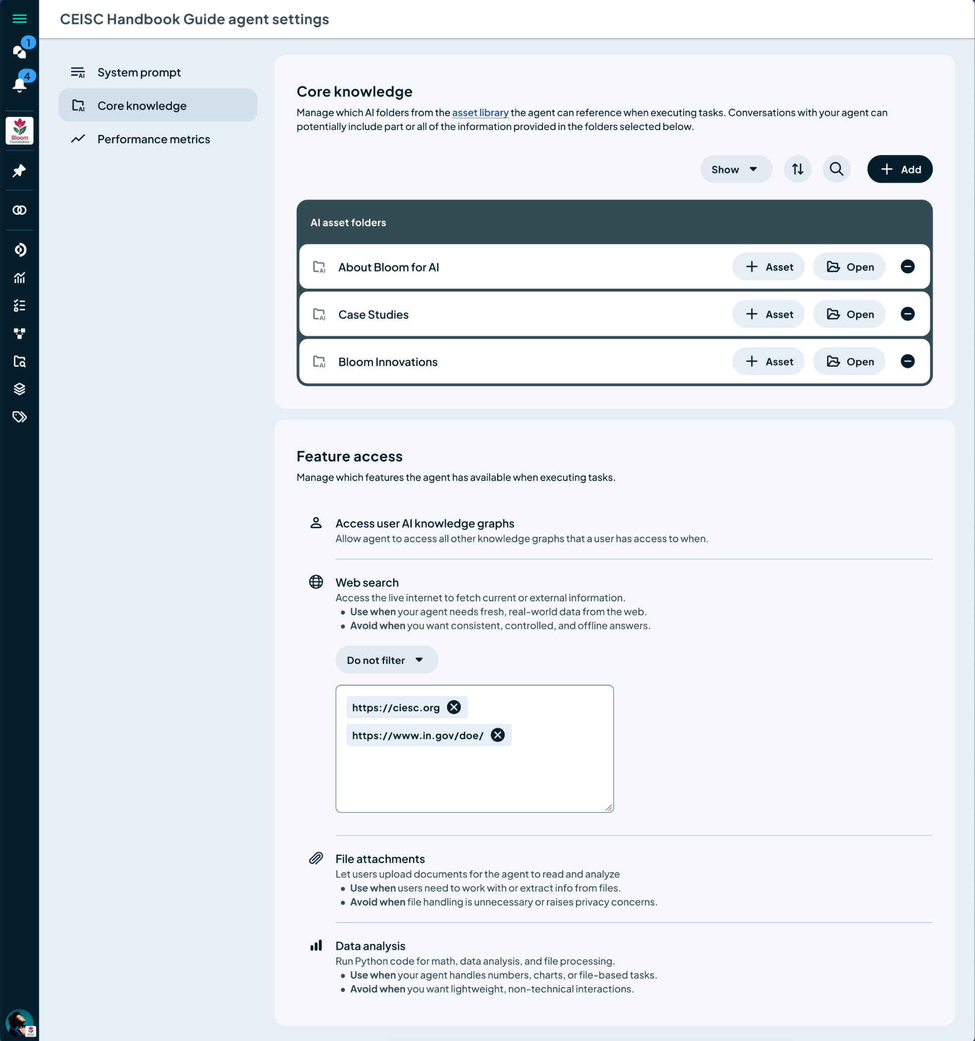Open the tags sidebar icon
Viewport: 975px width, 1041px height.
point(19,417)
